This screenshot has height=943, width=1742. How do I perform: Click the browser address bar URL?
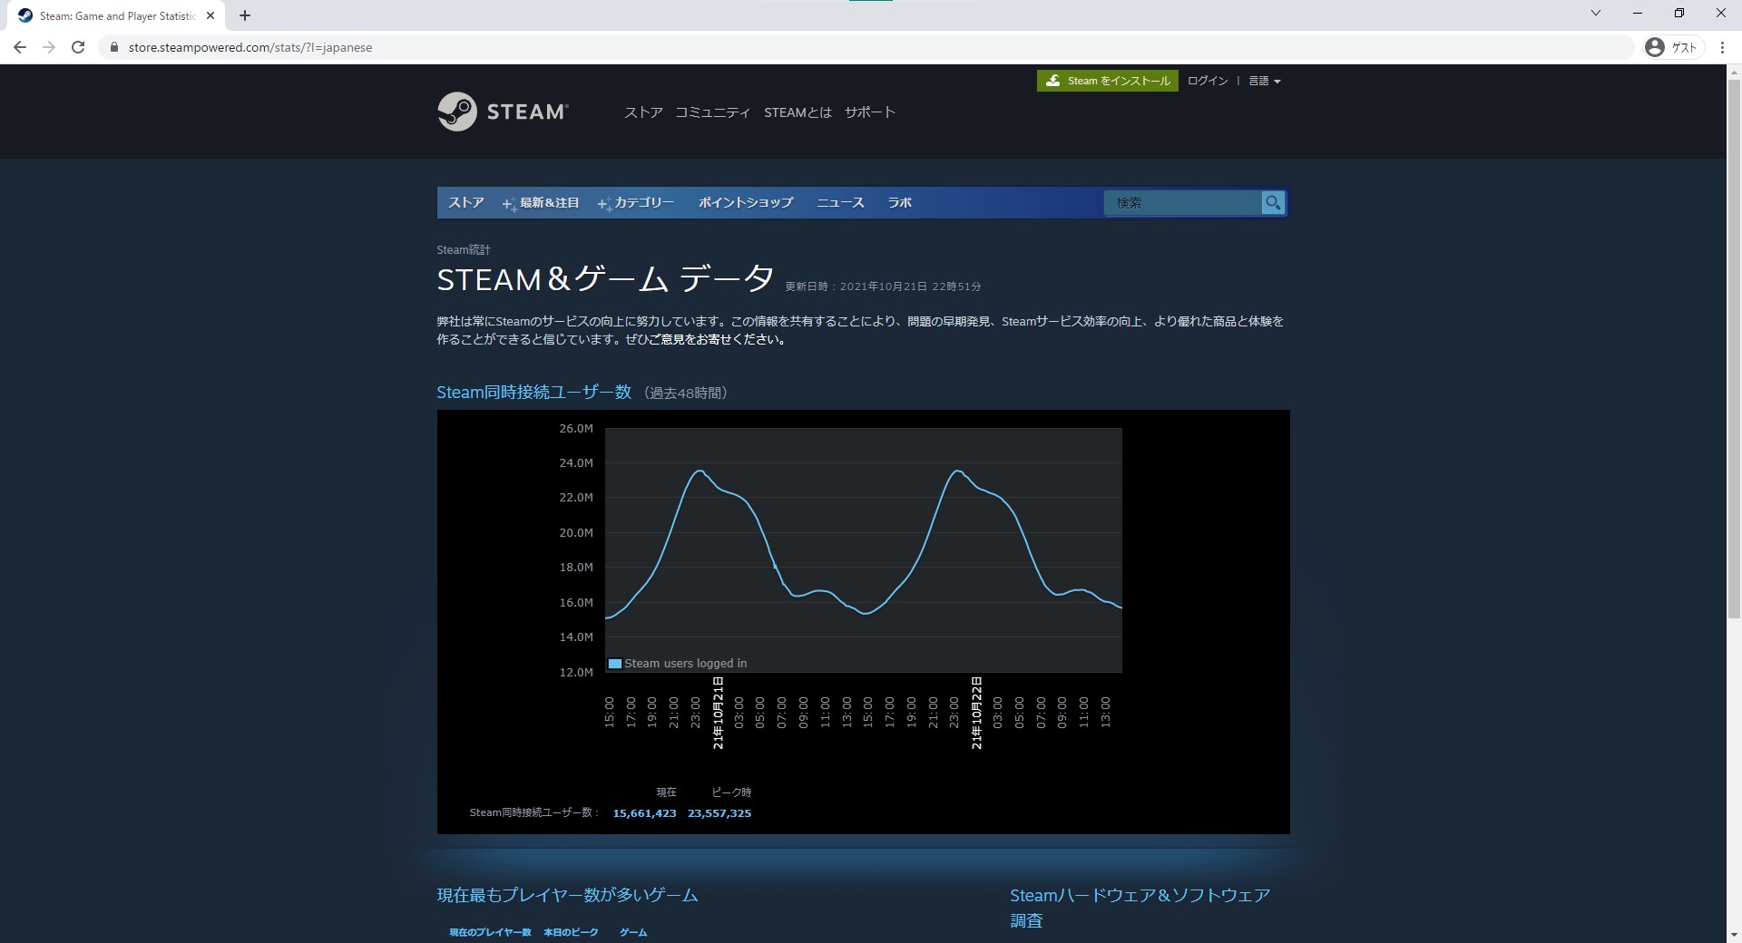[250, 47]
